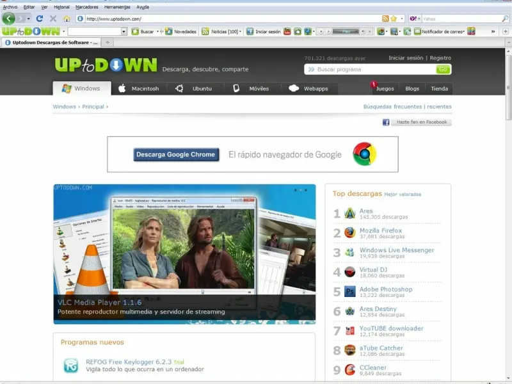Open the Juegos section
This screenshot has width=512, height=384.
click(x=385, y=88)
